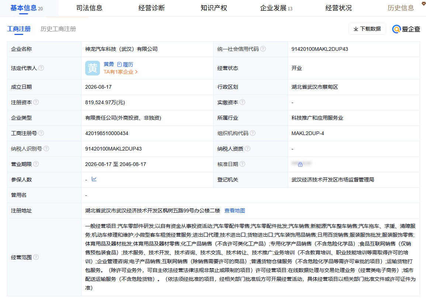Click the 登记机关 value 武汉经济技术开发区市场监督管理局

pos(333,180)
